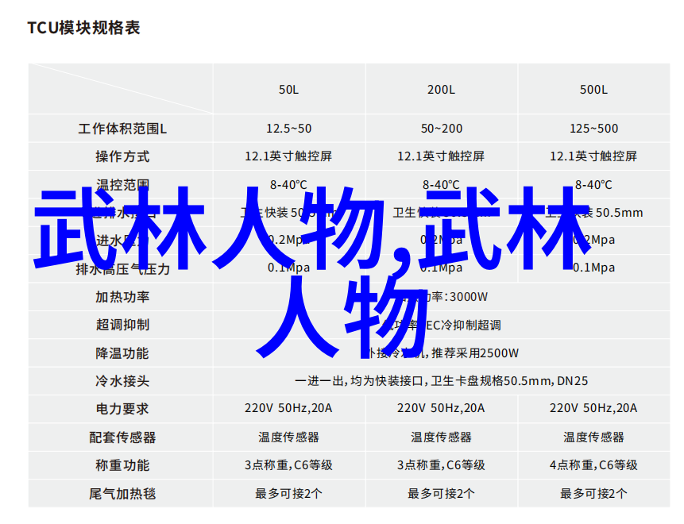The image size is (684, 524).
Task: Select "12.1英寸触控屏" in the 500L column
Action: click(593, 156)
